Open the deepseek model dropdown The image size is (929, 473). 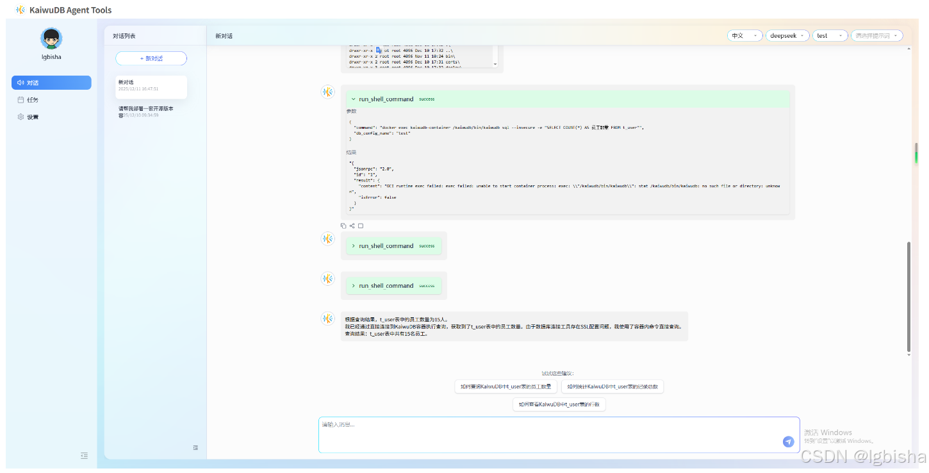point(787,36)
